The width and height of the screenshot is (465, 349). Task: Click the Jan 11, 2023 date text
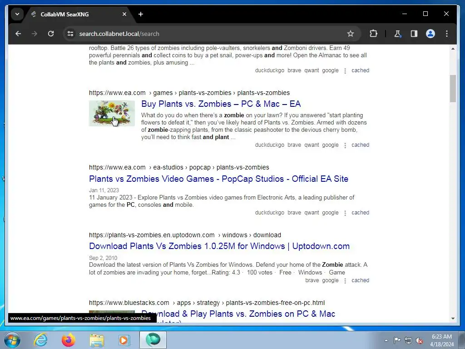(x=104, y=190)
